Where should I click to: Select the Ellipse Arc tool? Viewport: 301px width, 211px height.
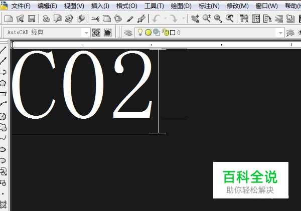click(x=4, y=160)
